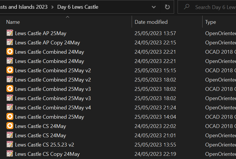Click the OCAD icon for Lews Castle Combined 24May
Image resolution: width=236 pixels, height=159 pixels.
coord(10,52)
